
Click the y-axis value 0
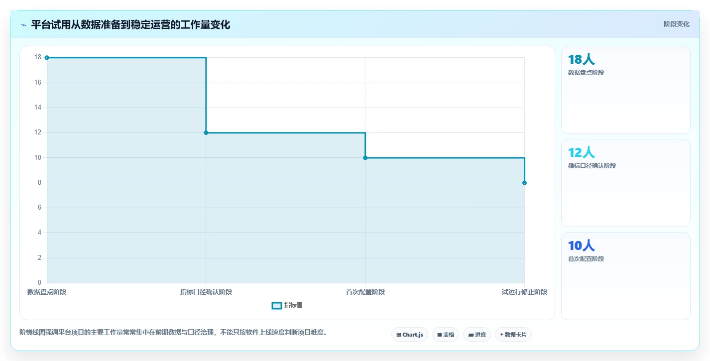tap(39, 283)
